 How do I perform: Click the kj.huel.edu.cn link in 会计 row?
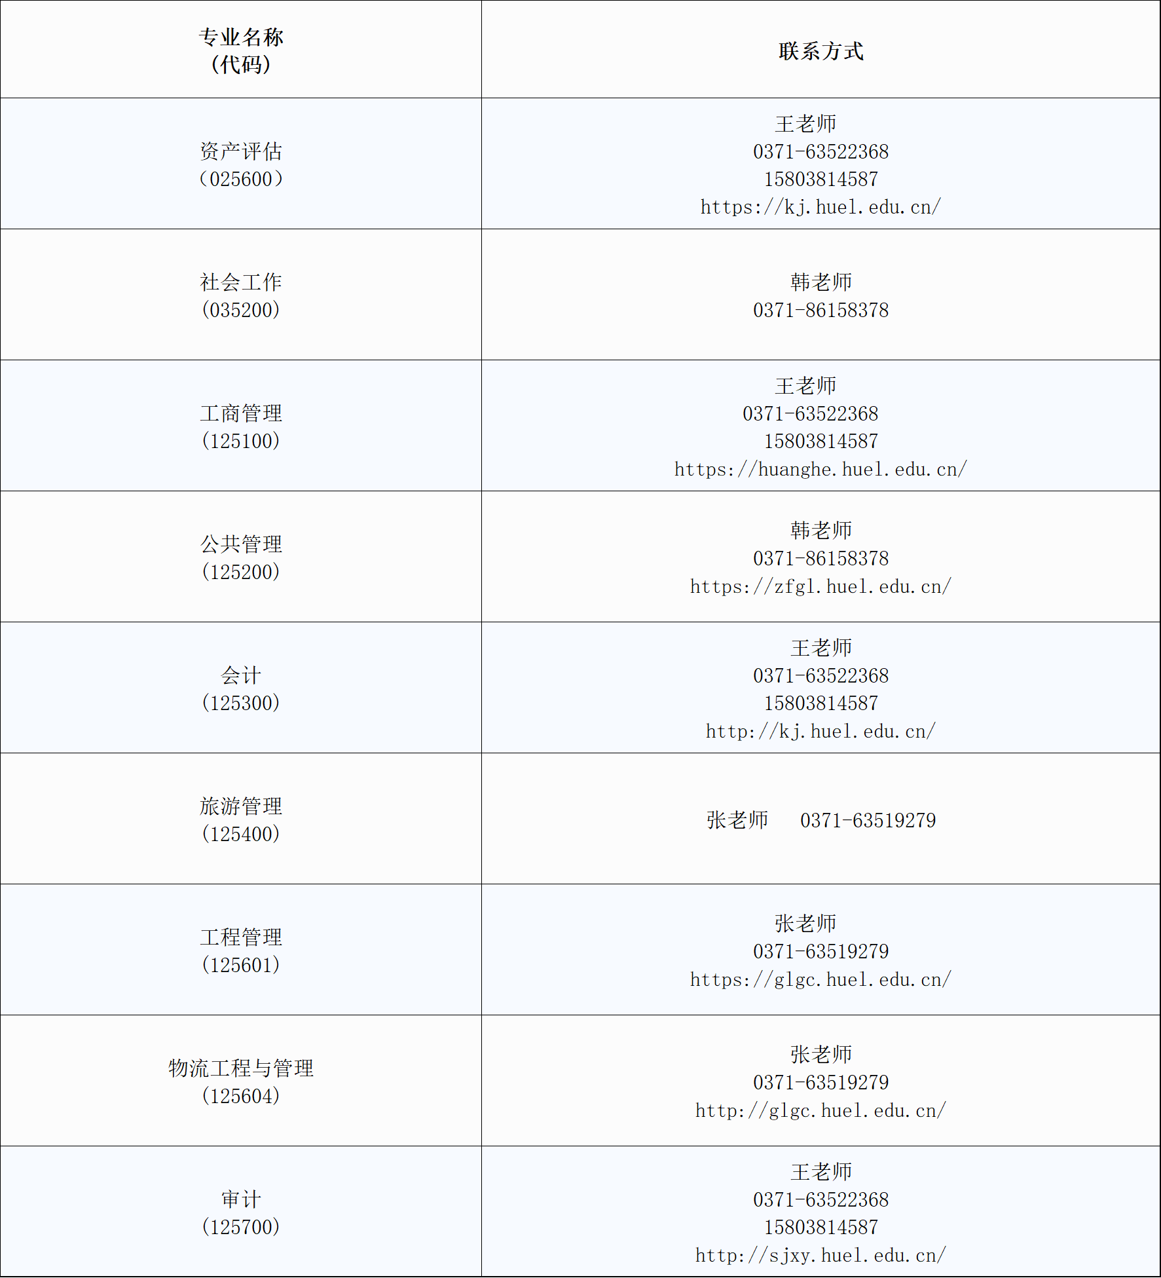click(820, 731)
